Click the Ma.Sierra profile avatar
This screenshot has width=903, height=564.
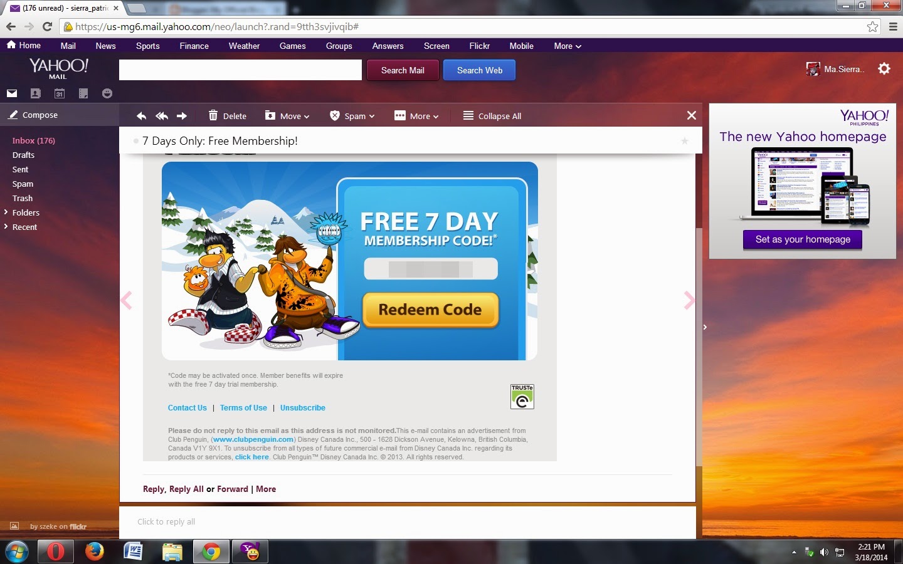813,69
